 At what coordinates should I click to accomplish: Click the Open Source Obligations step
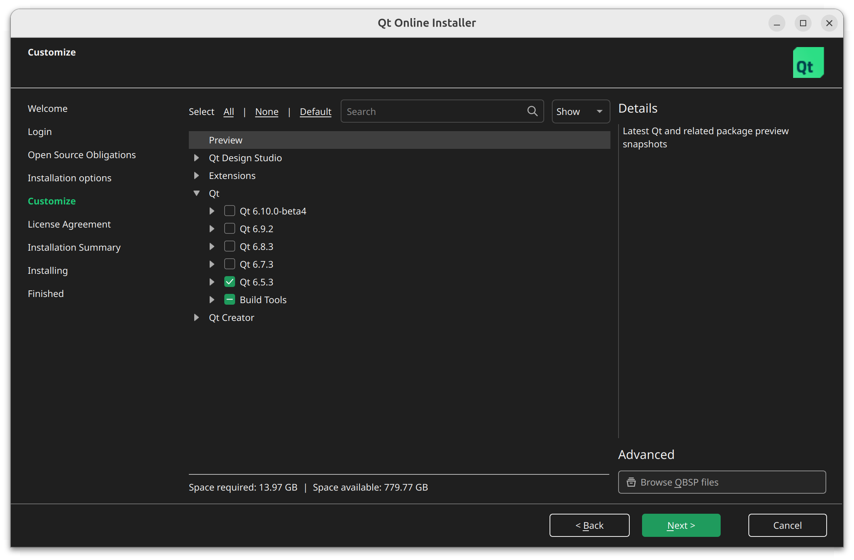[82, 155]
